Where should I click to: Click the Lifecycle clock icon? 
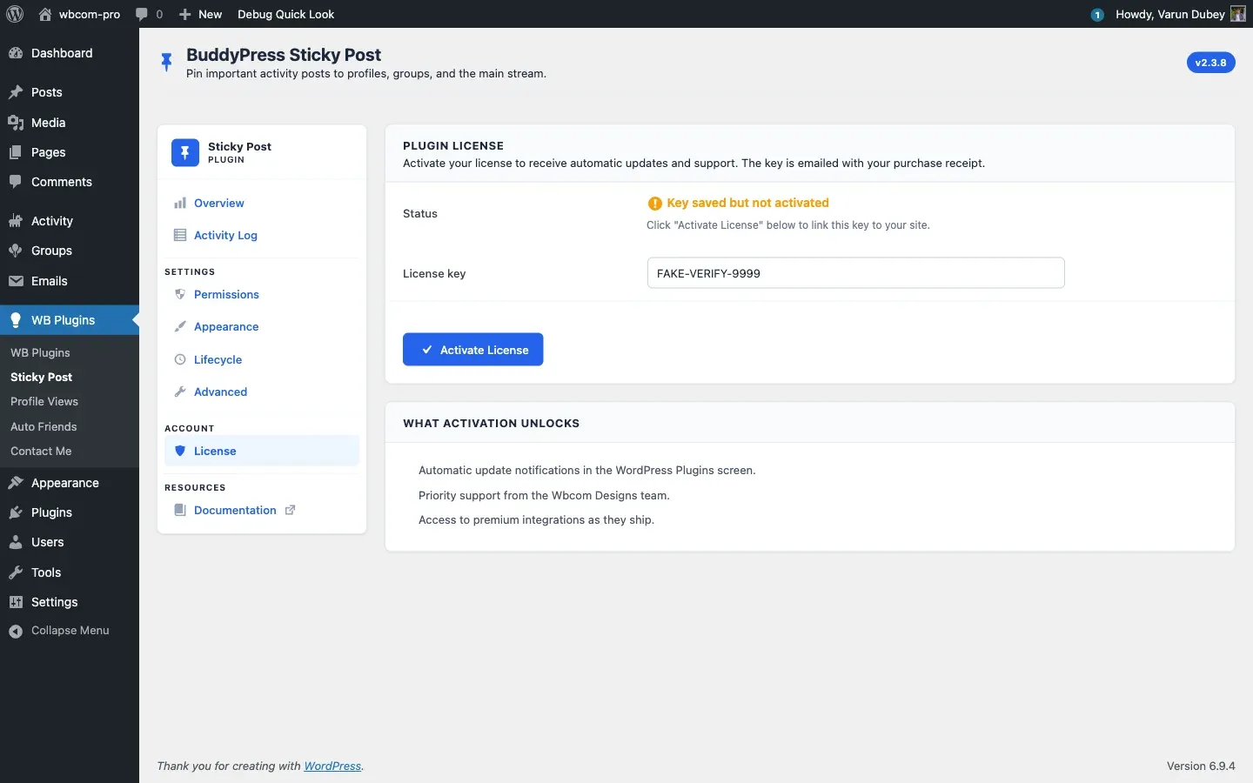[180, 359]
